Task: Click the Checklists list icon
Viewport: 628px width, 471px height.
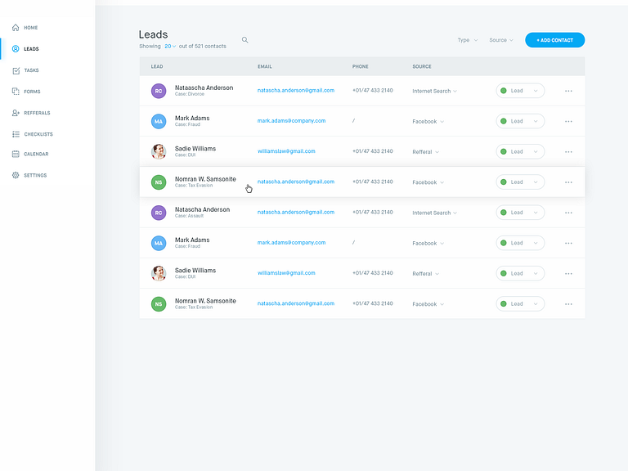Action: (16, 134)
